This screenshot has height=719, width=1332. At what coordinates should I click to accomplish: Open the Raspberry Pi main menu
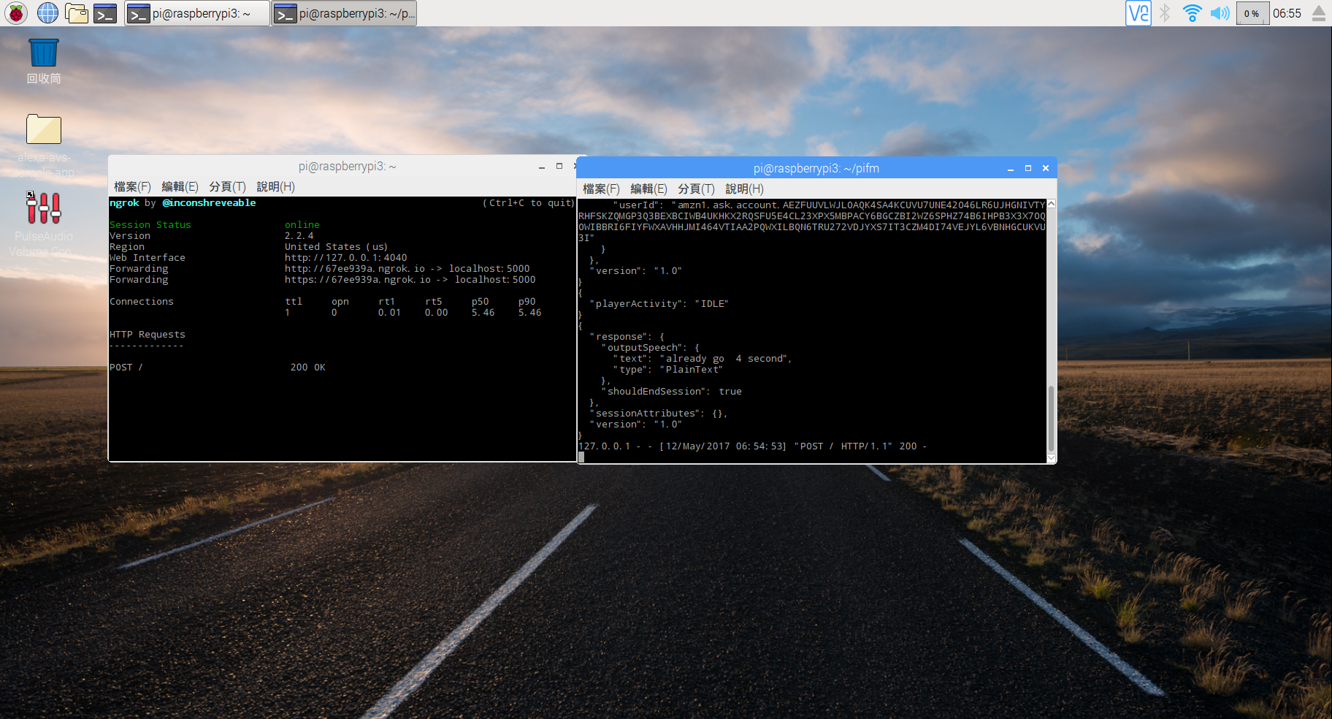point(15,13)
